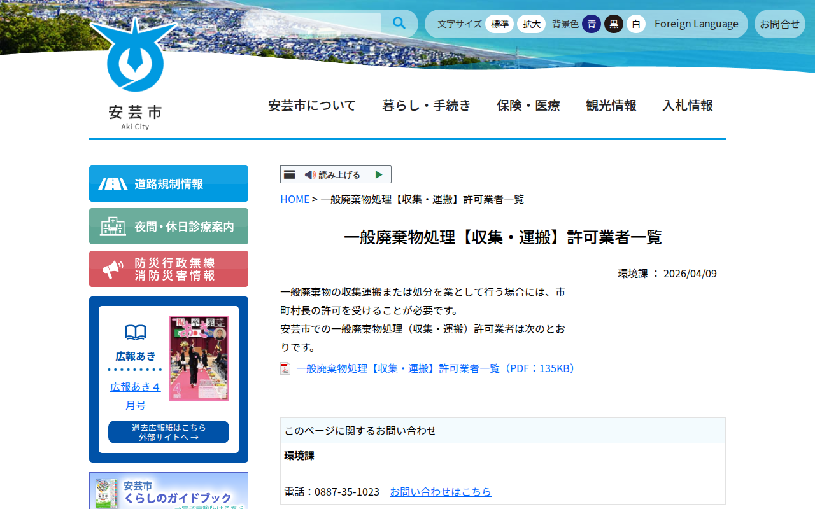Open the 入札情報 menu

click(x=688, y=106)
